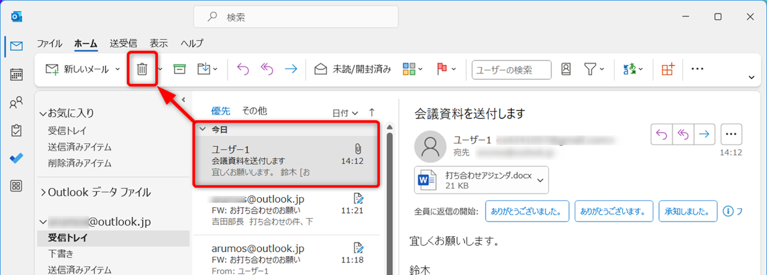
Task: Open the address book icon
Action: coord(566,69)
